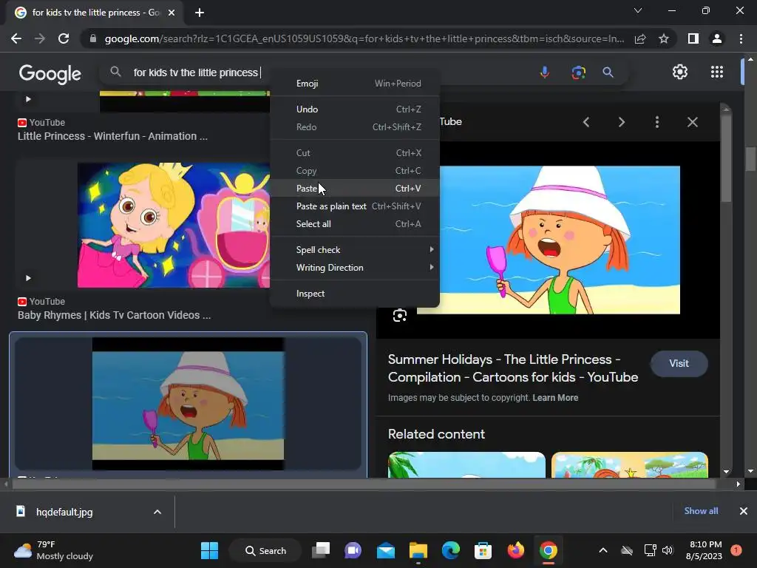Image resolution: width=757 pixels, height=568 pixels.
Task: Click the Lens icon on preview image
Action: (399, 315)
